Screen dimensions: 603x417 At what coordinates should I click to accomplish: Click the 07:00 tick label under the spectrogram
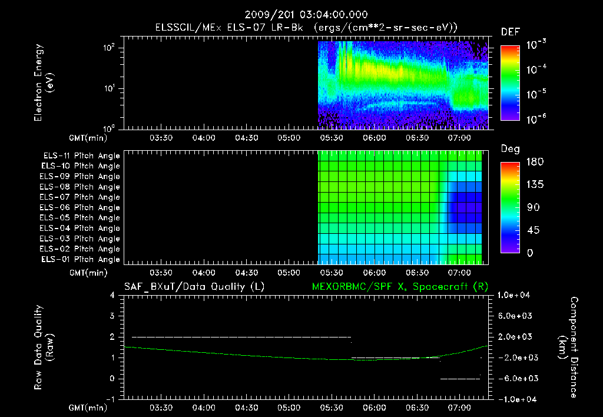459,138
